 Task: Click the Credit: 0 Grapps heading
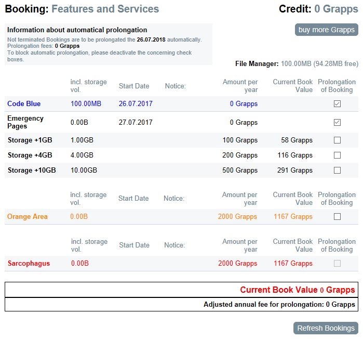point(318,9)
